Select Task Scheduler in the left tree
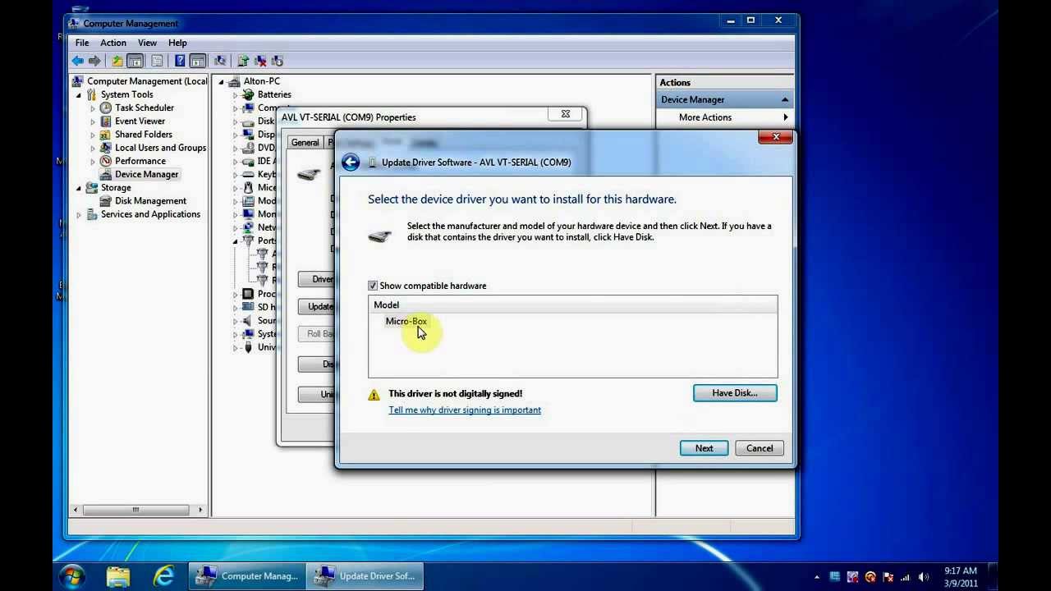The image size is (1051, 591). (145, 108)
